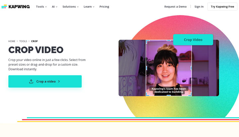Go to the Pricing page
239x137 pixels.
(104, 7)
